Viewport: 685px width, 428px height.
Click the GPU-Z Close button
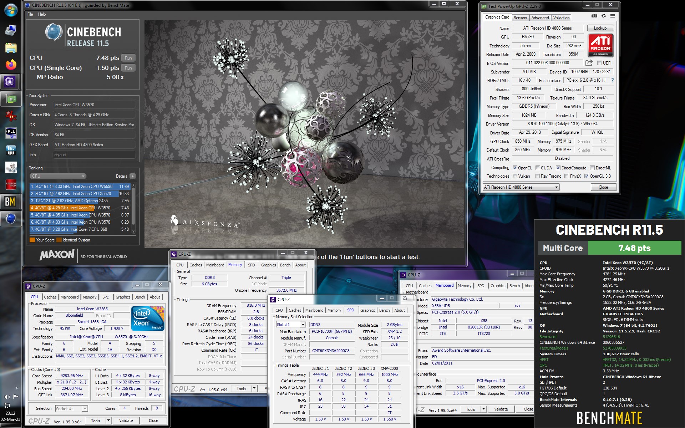603,187
